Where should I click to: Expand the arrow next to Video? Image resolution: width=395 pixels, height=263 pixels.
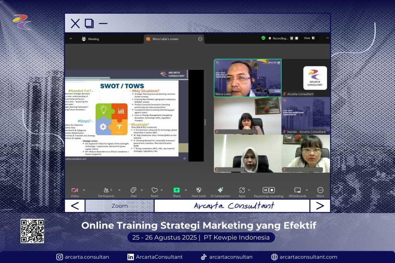click(x=84, y=190)
